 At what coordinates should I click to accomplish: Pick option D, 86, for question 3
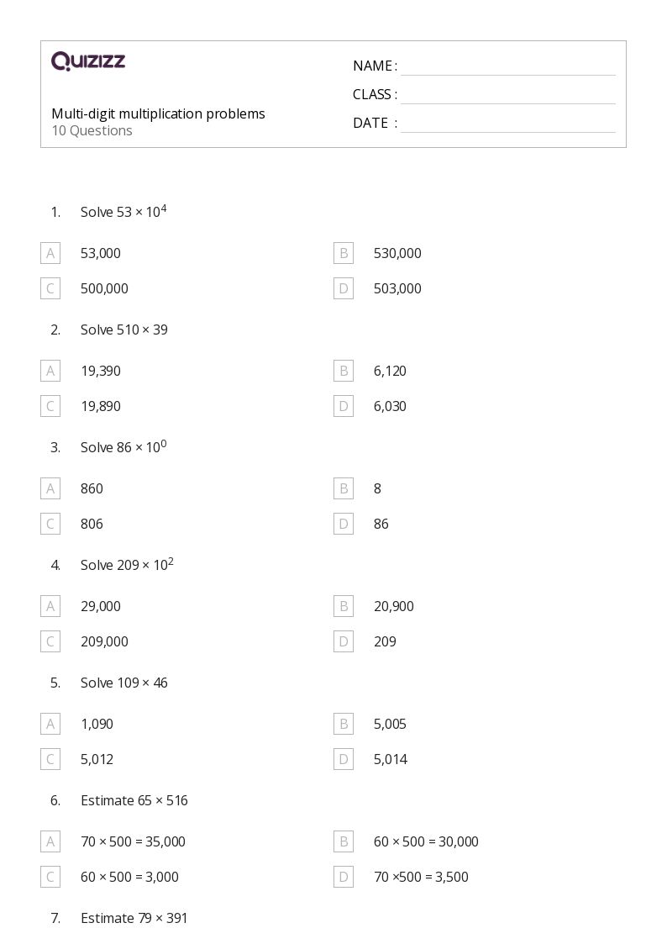click(x=344, y=524)
